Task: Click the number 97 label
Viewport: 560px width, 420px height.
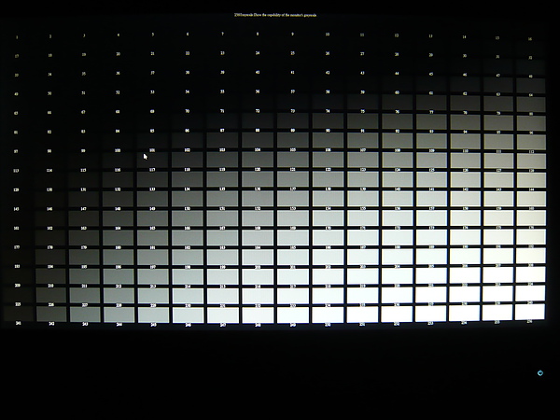Action: [x=16, y=151]
